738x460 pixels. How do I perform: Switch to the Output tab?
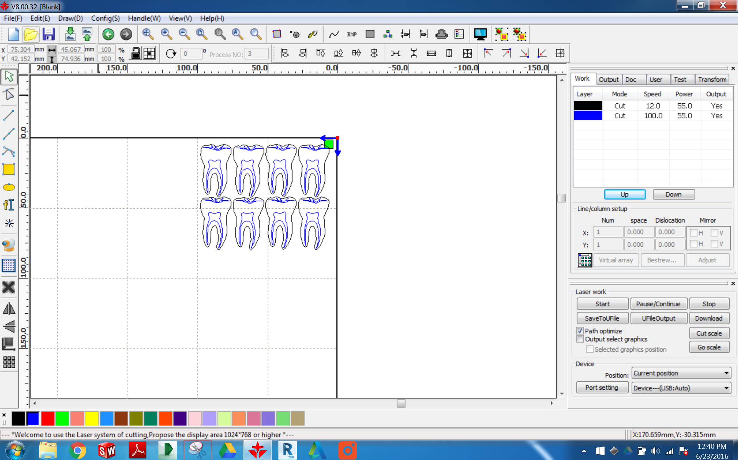pos(608,80)
